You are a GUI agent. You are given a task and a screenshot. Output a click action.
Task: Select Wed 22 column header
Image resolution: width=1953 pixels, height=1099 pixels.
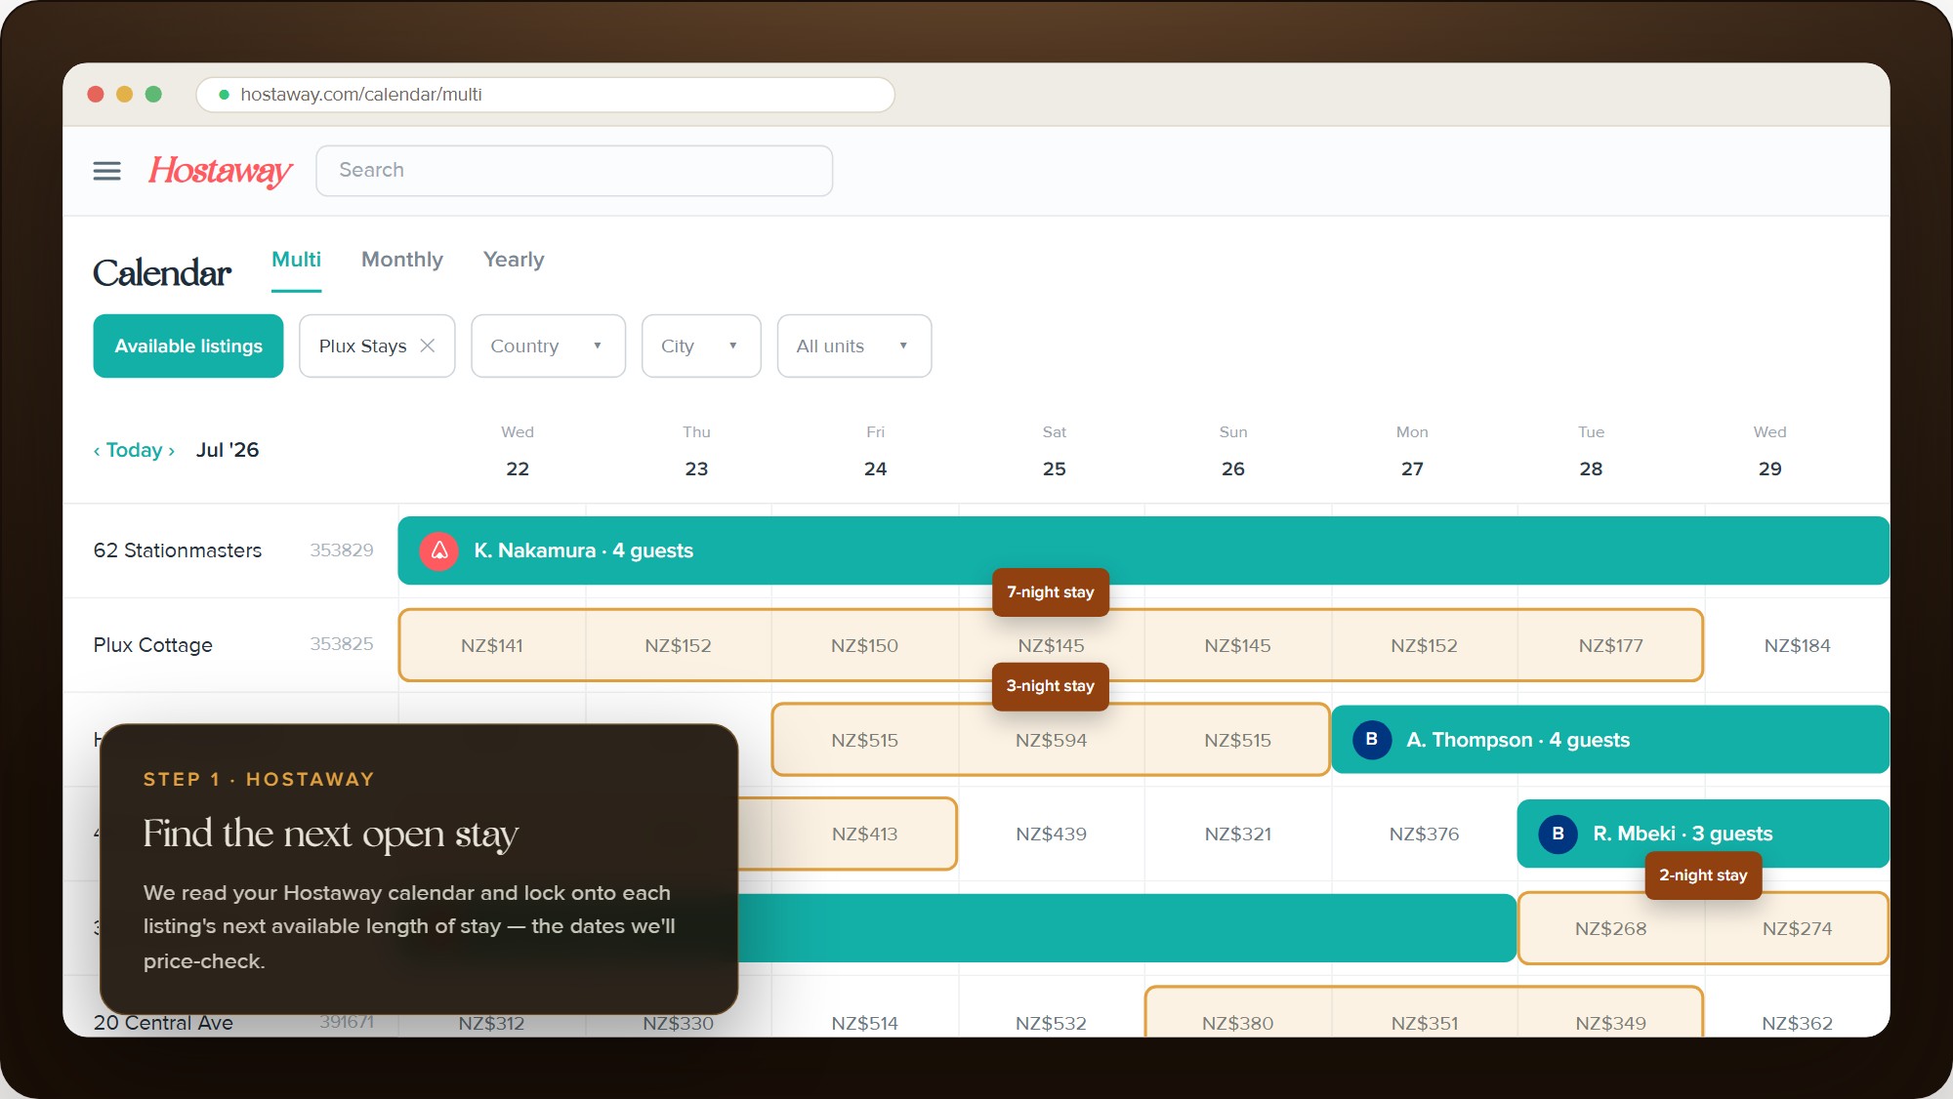518,452
